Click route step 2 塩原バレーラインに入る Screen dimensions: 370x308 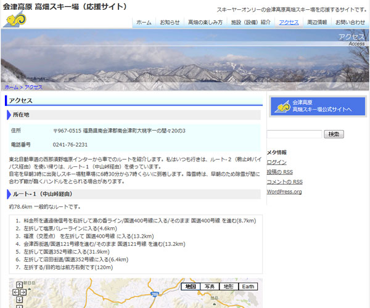[70, 229]
